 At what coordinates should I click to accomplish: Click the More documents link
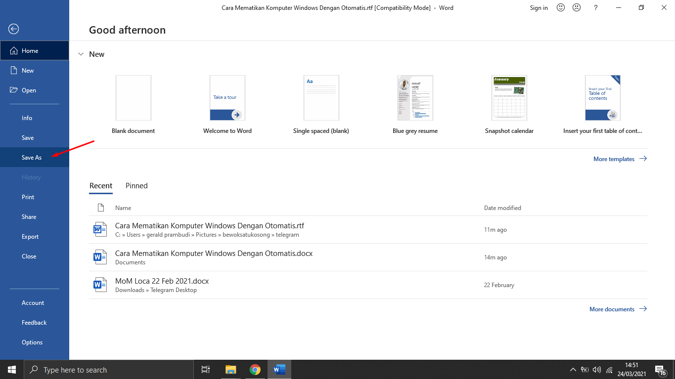point(618,309)
